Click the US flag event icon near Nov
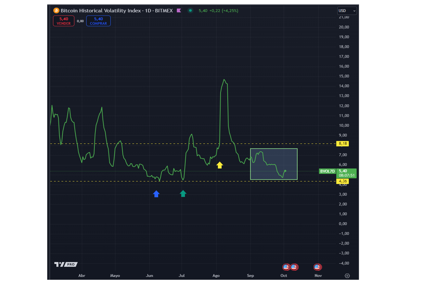Screen dimensions: 423x290 (x=317, y=267)
